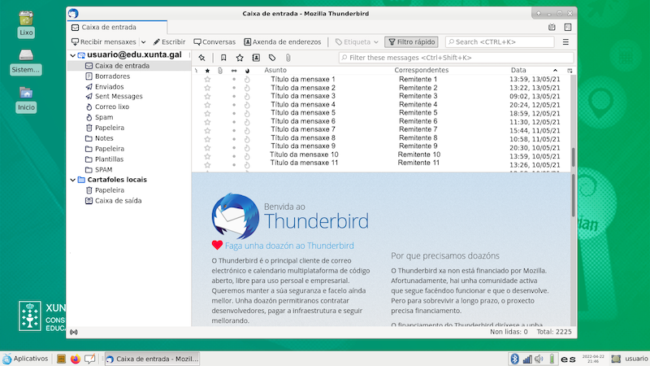650x366 pixels.
Task: Click the Escribir compose button
Action: pos(168,41)
